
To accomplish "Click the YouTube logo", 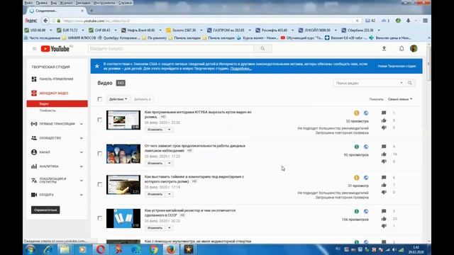I will (x=55, y=49).
